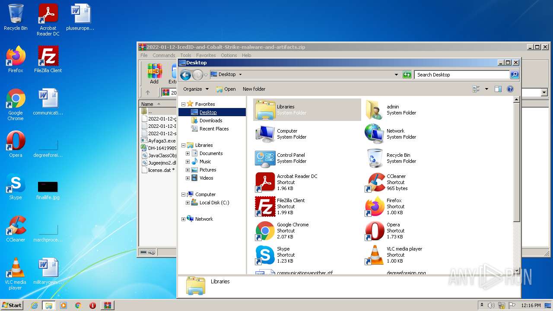Click the WinRAR icon on taskbar
The height and width of the screenshot is (311, 553).
[108, 305]
